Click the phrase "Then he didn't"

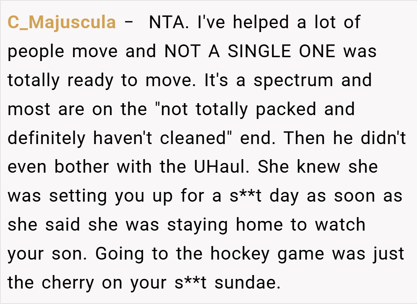[345, 138]
